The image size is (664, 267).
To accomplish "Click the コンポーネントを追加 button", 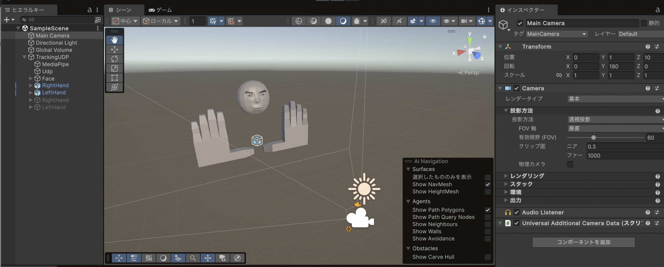I will [584, 242].
